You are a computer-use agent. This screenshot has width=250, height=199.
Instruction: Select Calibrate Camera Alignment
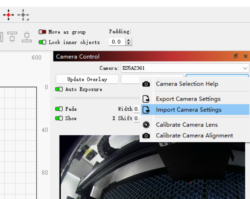[x=194, y=136]
